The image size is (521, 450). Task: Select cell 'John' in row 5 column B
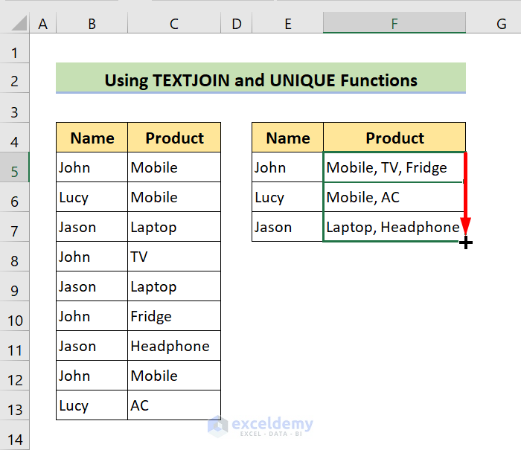[x=92, y=167]
